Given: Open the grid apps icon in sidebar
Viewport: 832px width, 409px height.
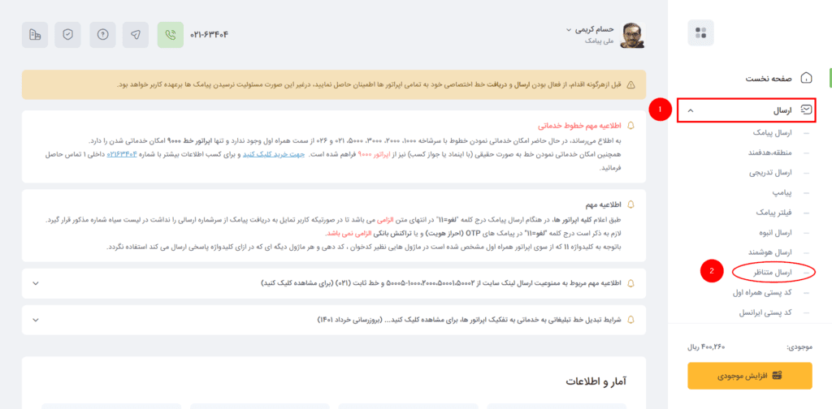Looking at the screenshot, I should pyautogui.click(x=700, y=32).
